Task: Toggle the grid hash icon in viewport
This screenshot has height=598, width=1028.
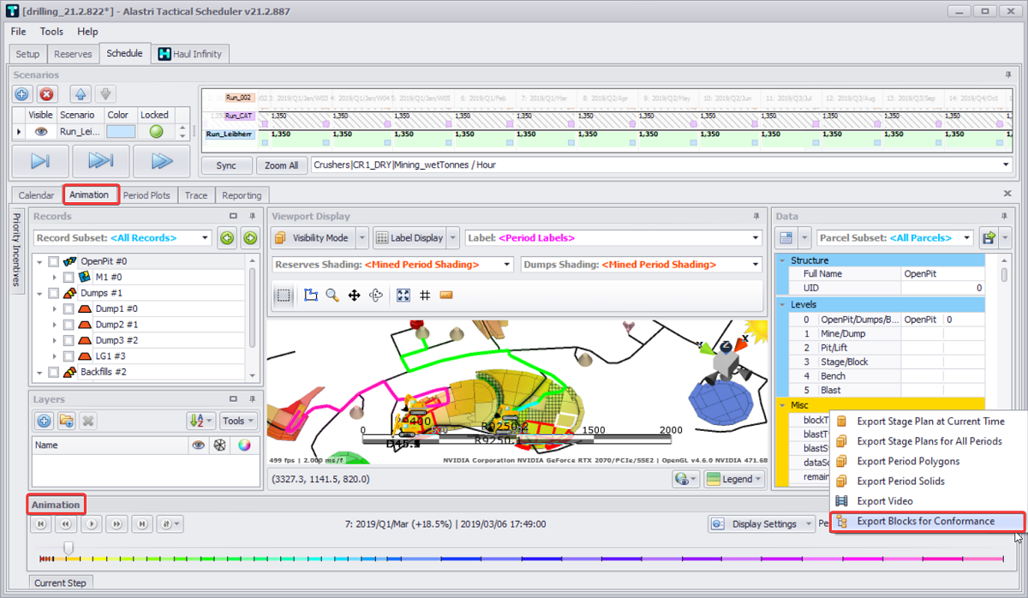Action: (x=425, y=296)
